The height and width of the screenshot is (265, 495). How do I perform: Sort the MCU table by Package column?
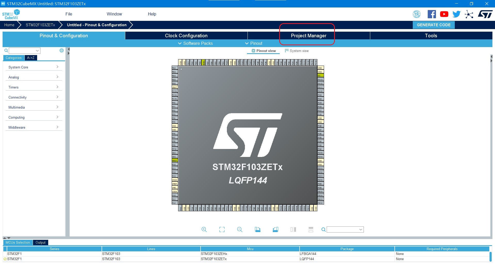[x=347, y=249]
